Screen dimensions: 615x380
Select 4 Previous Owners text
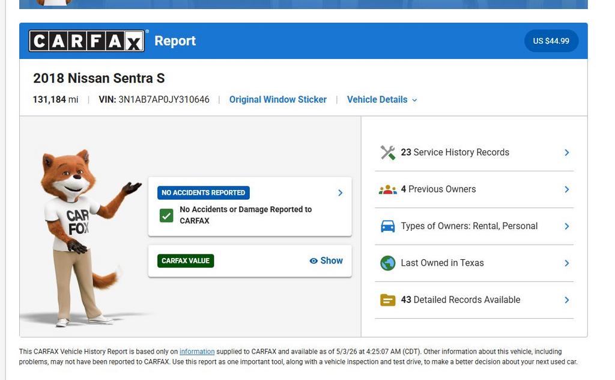(438, 189)
